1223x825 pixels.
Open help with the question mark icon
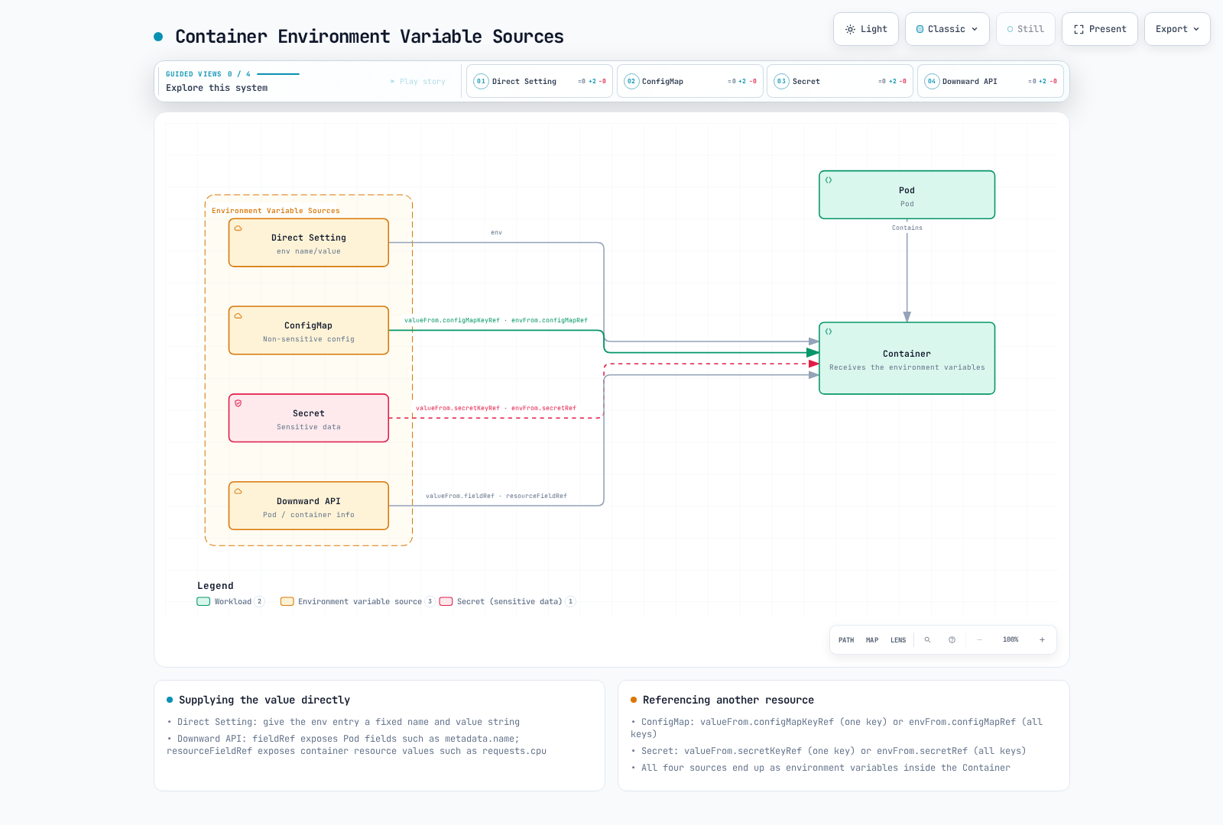952,640
